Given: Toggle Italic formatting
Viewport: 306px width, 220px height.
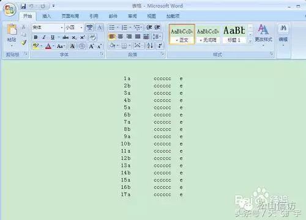Looking at the screenshot, I should 44,37.
